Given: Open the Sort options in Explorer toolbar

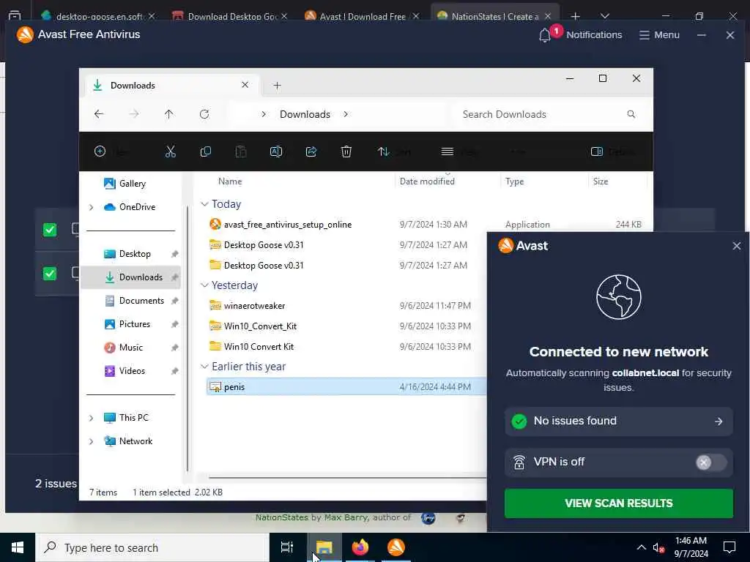Looking at the screenshot, I should pyautogui.click(x=393, y=152).
